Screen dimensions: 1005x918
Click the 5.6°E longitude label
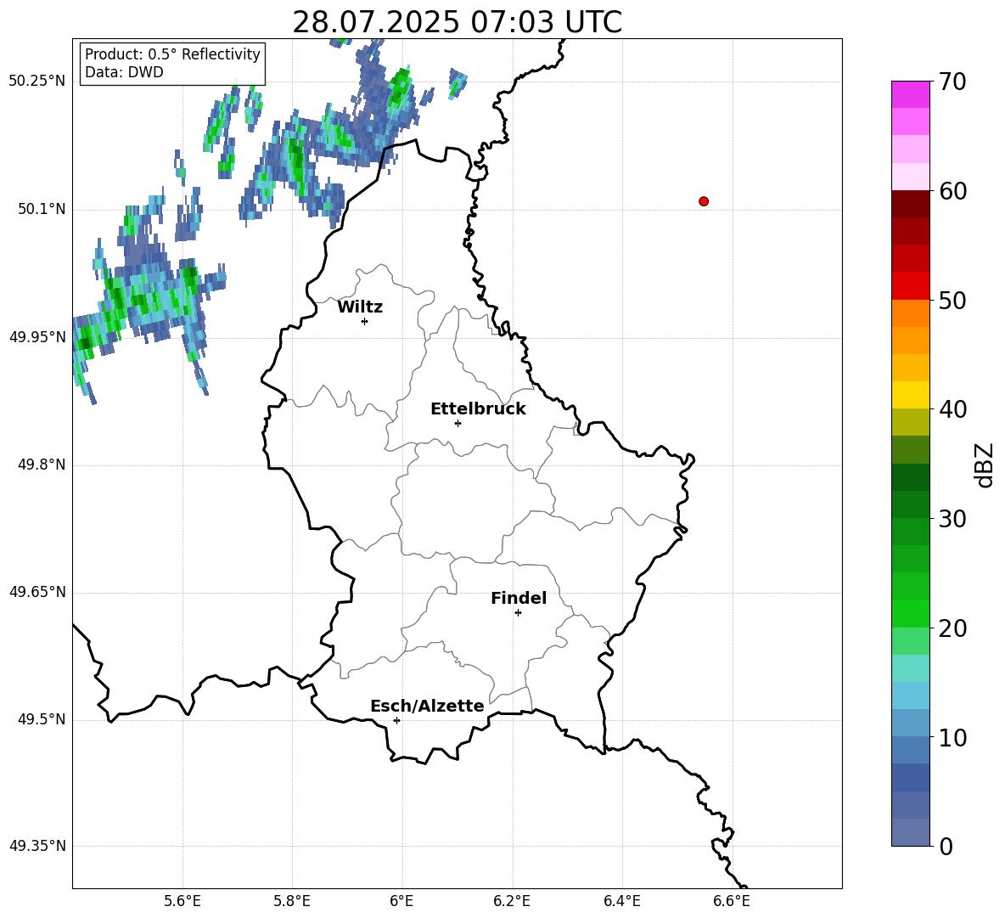tap(182, 901)
